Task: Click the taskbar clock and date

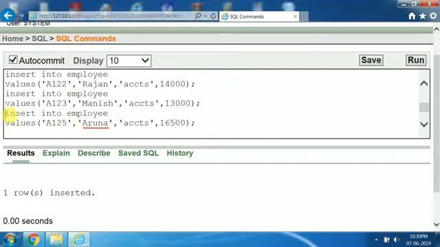Action: pos(419,239)
